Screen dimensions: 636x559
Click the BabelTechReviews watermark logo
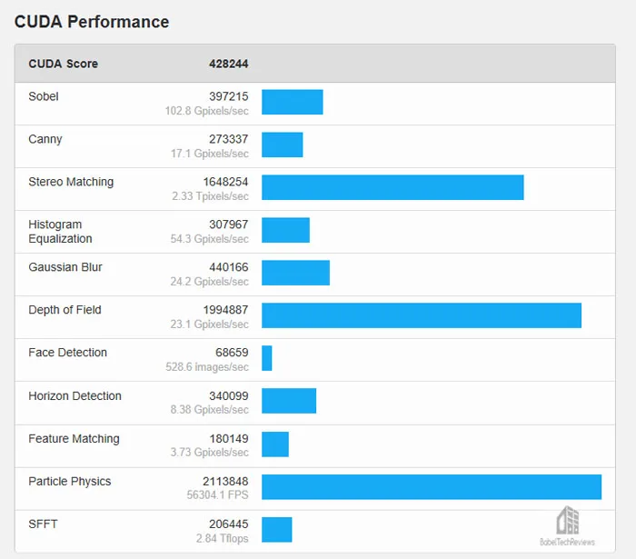pos(567,525)
